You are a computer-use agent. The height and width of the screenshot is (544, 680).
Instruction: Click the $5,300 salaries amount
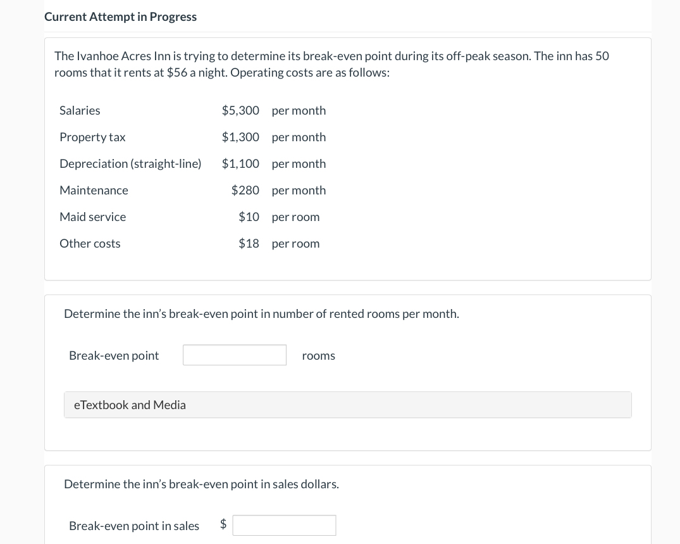[x=240, y=110]
